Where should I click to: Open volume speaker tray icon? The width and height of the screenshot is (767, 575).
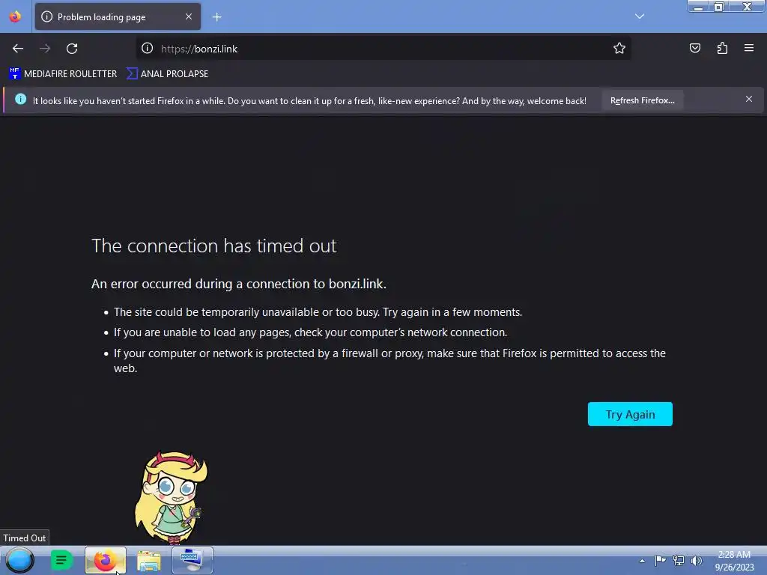tap(696, 560)
